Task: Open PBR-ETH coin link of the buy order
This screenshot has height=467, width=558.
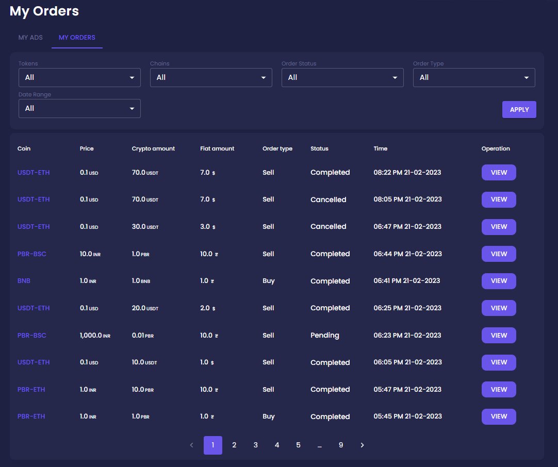Action: point(31,416)
